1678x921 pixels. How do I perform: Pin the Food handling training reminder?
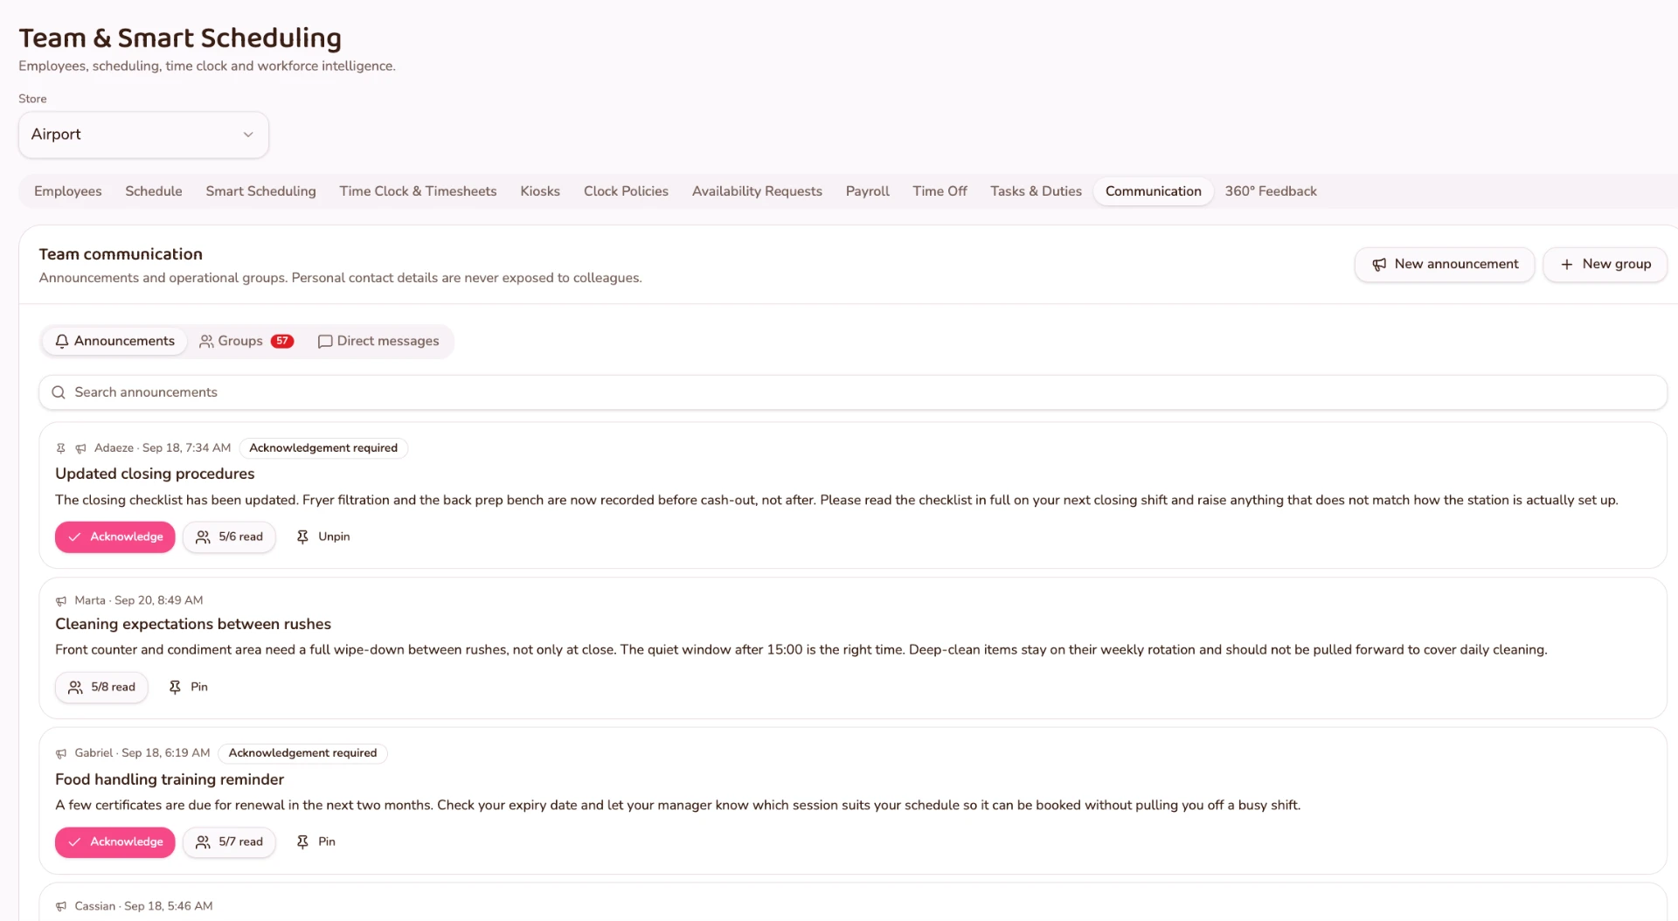tap(316, 842)
